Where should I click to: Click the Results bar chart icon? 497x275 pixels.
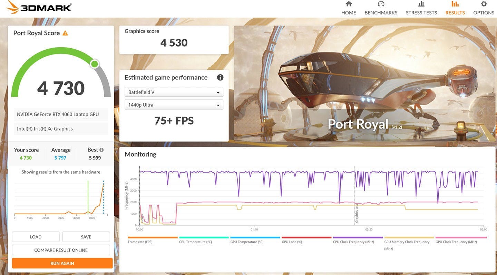click(455, 4)
